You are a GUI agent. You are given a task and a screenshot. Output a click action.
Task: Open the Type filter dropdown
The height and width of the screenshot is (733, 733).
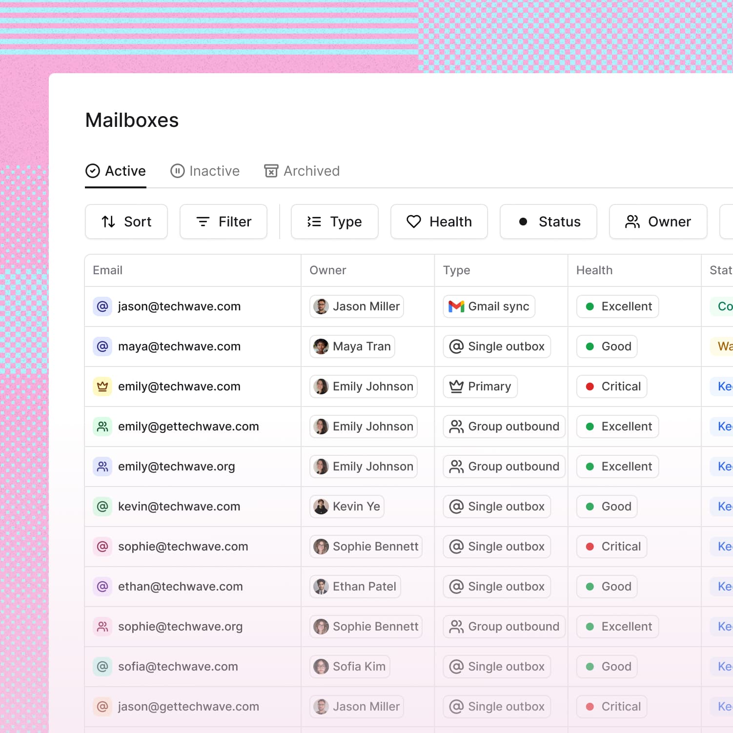click(334, 222)
